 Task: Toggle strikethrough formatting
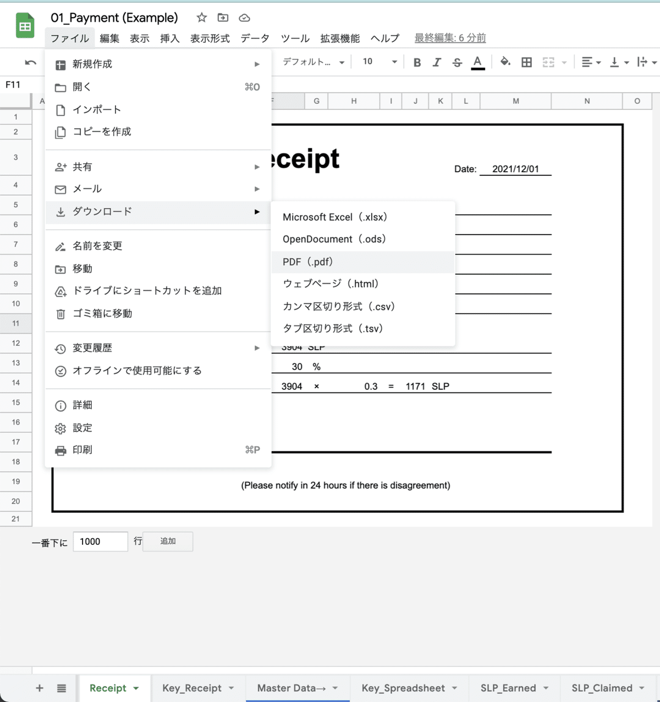click(457, 62)
